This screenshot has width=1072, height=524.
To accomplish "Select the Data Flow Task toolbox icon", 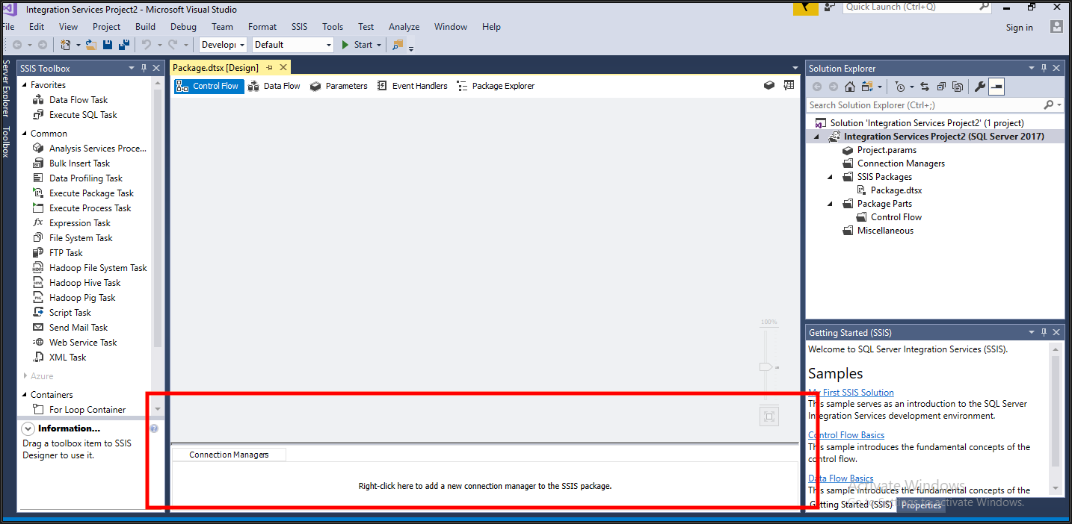I will click(x=38, y=100).
